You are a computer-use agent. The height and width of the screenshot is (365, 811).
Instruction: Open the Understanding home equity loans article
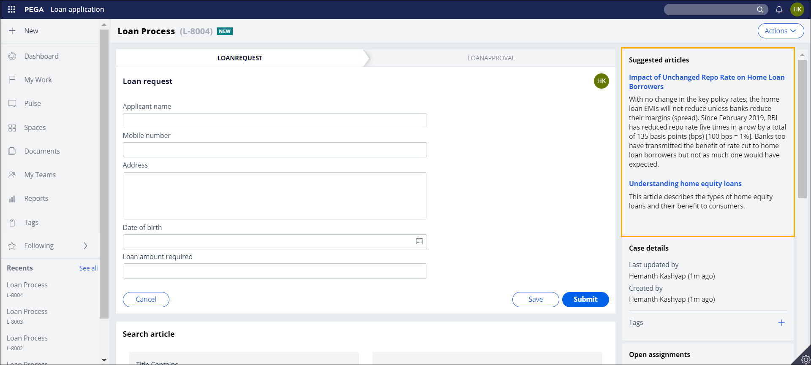point(685,184)
